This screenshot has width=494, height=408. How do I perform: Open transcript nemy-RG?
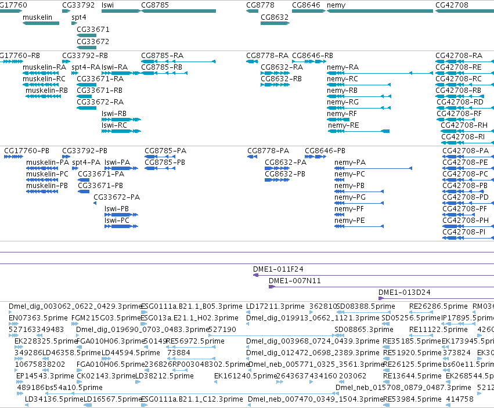(342, 102)
